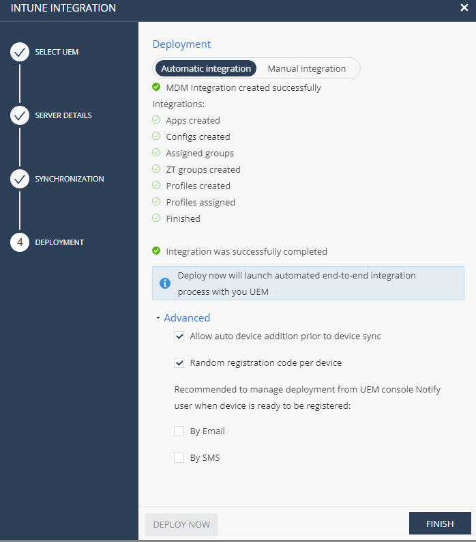Image resolution: width=476 pixels, height=542 pixels.
Task: Enable the By SMS notification checkbox
Action: coord(179,457)
